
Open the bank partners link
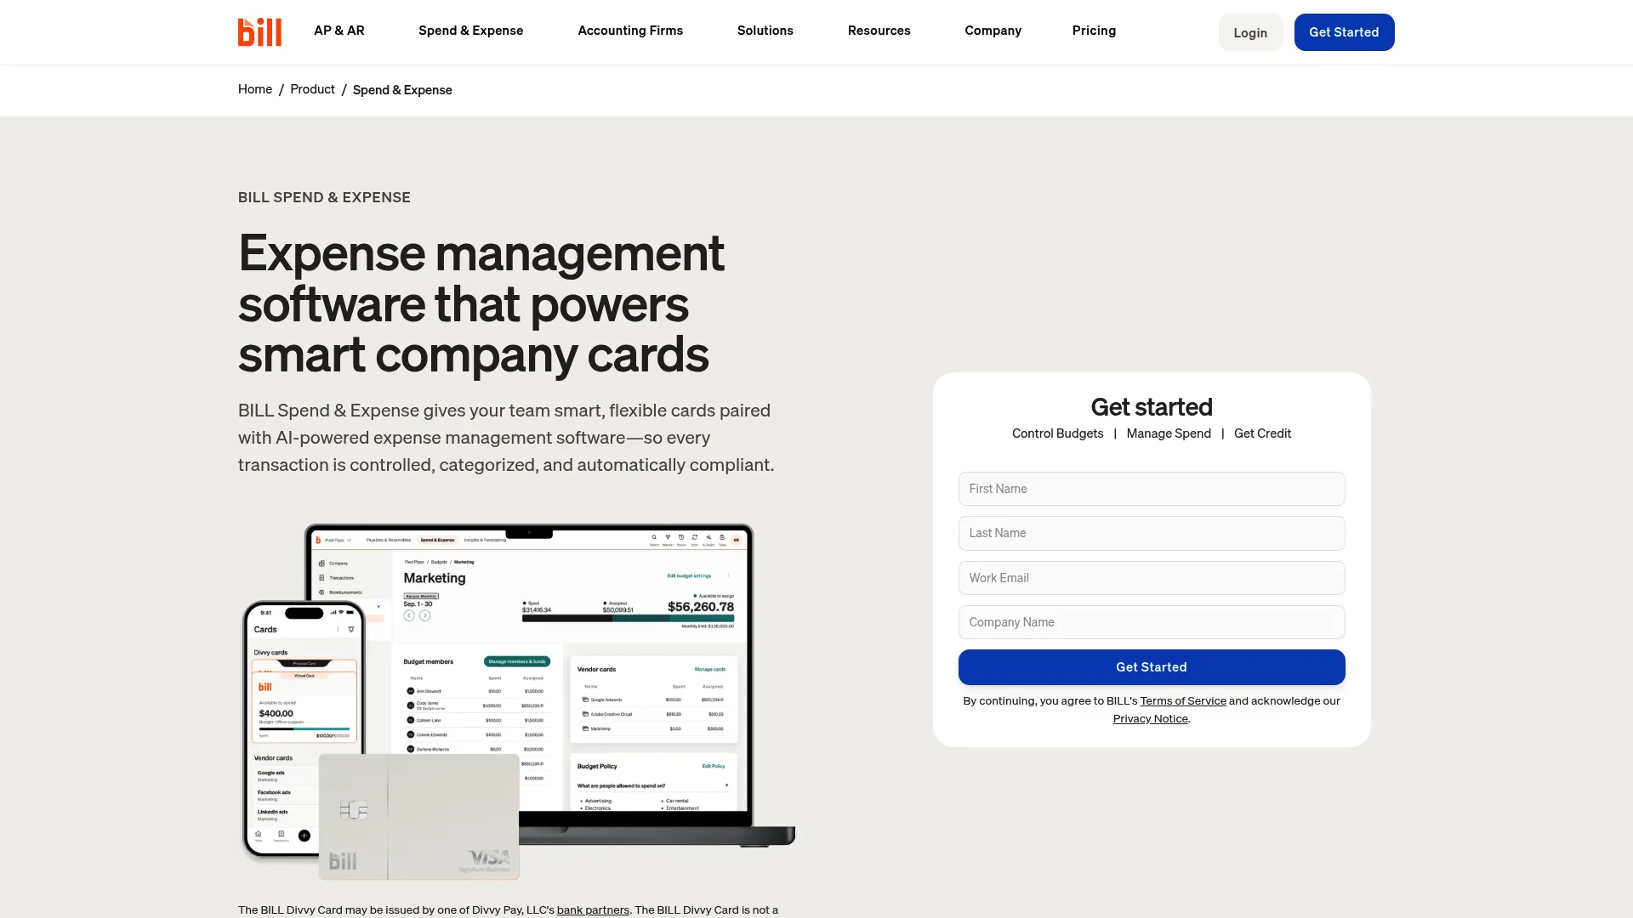pos(593,909)
